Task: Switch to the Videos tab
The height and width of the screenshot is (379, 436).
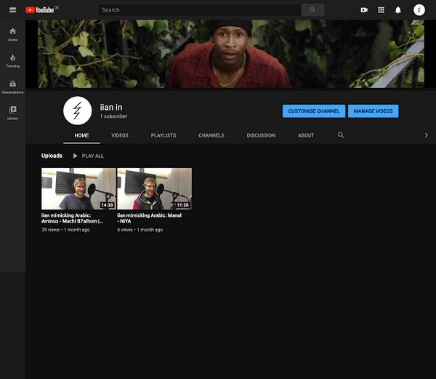Action: [x=120, y=135]
